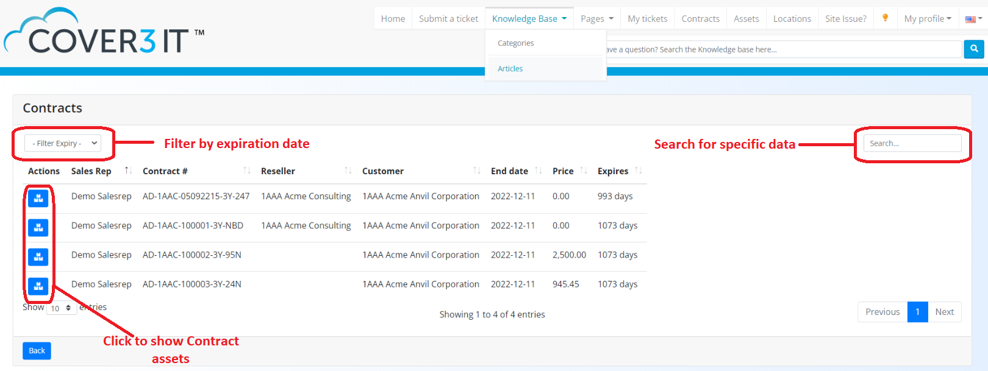Select Articles from Knowledge Base menu
Screen dimensions: 988x371
click(x=510, y=69)
